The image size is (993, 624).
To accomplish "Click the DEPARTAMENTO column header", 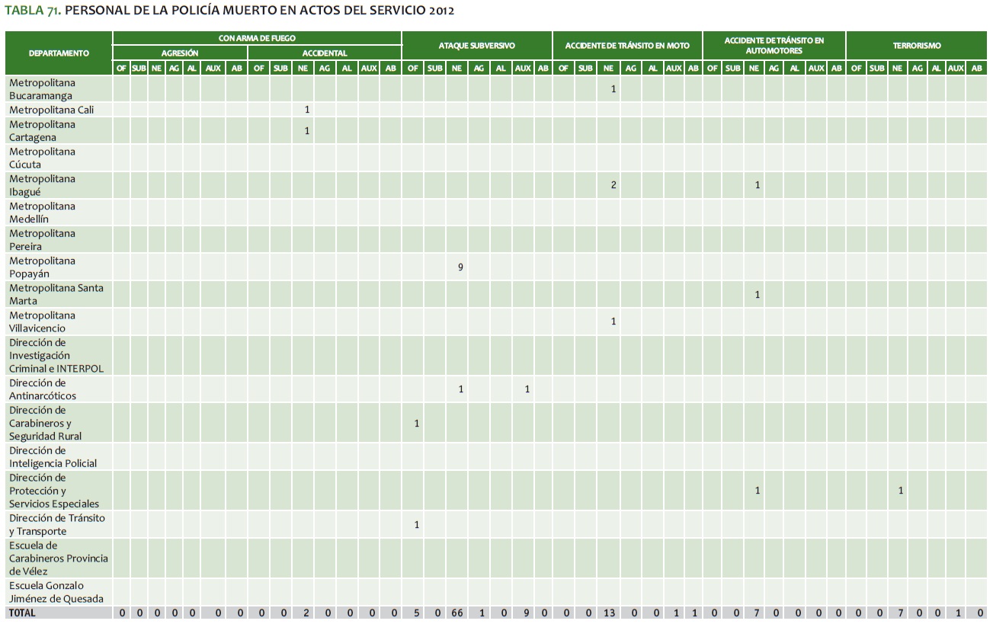I will pos(59,53).
